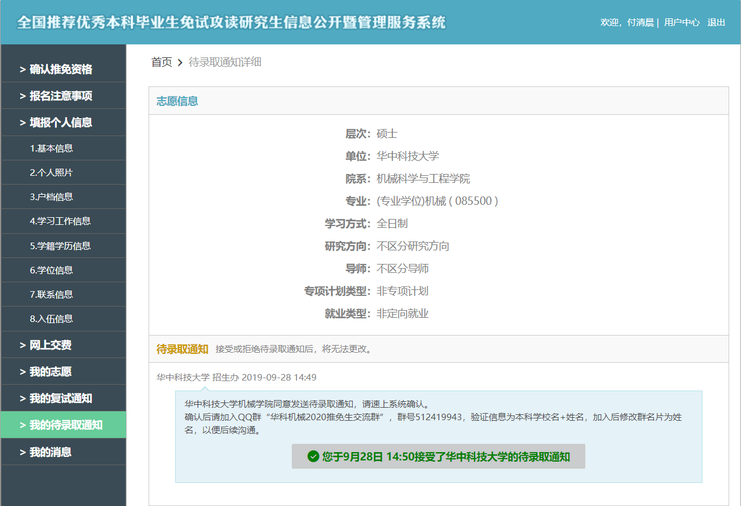This screenshot has height=506, width=741.
Task: Open 报名注意事项 sidebar section
Action: pyautogui.click(x=60, y=96)
